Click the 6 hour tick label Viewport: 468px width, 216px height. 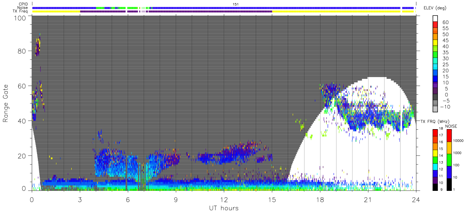128,199
